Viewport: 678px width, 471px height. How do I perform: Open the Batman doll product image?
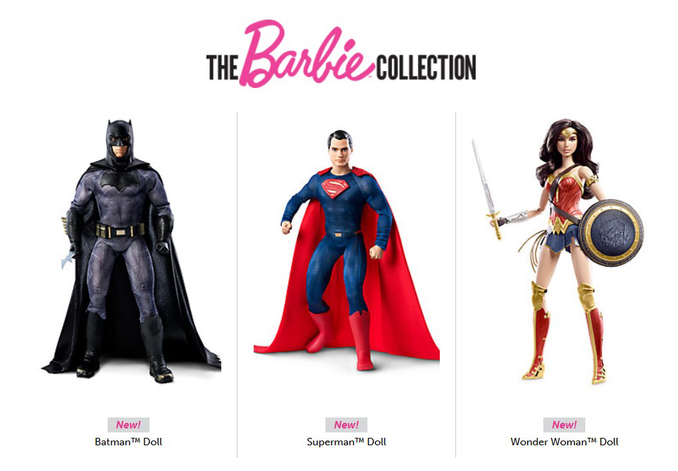[131, 252]
